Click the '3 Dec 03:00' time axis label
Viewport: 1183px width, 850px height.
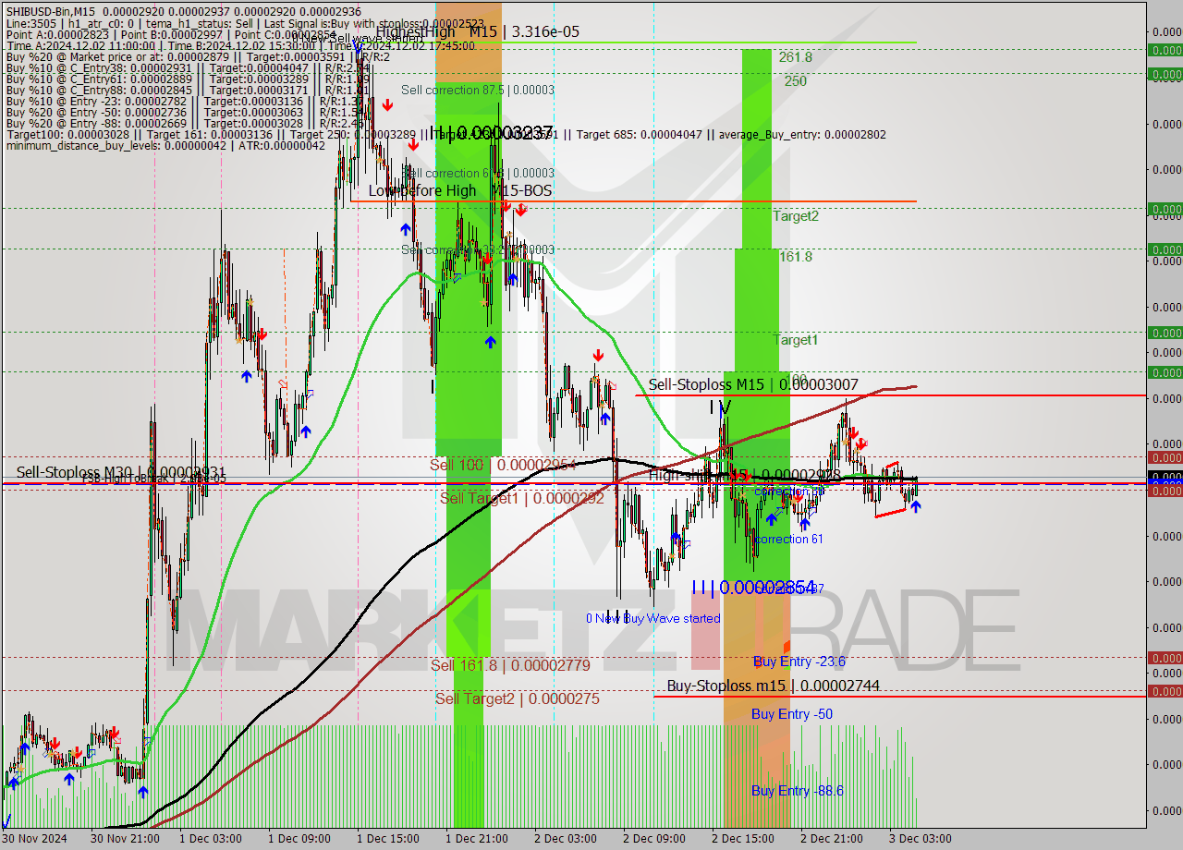pos(921,839)
